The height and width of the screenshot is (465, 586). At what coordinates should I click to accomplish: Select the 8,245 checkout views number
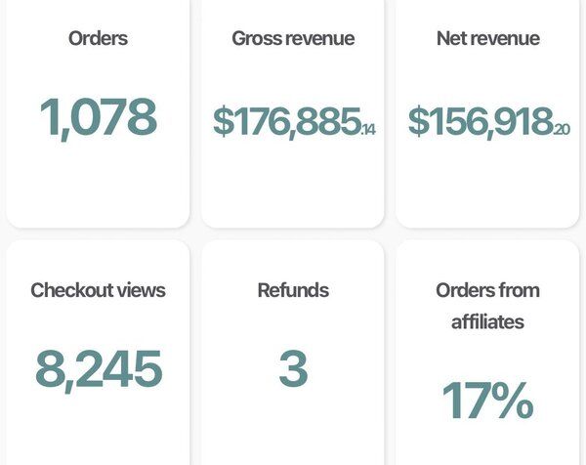(98, 369)
